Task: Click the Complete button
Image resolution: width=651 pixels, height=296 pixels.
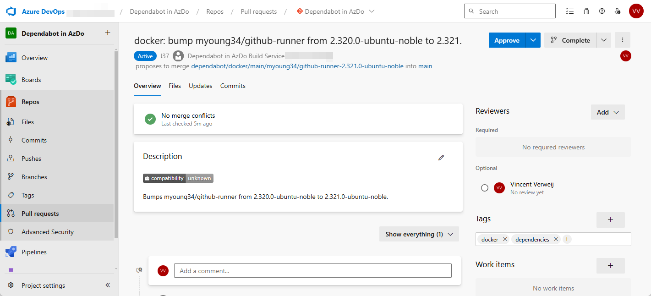Action: point(570,40)
